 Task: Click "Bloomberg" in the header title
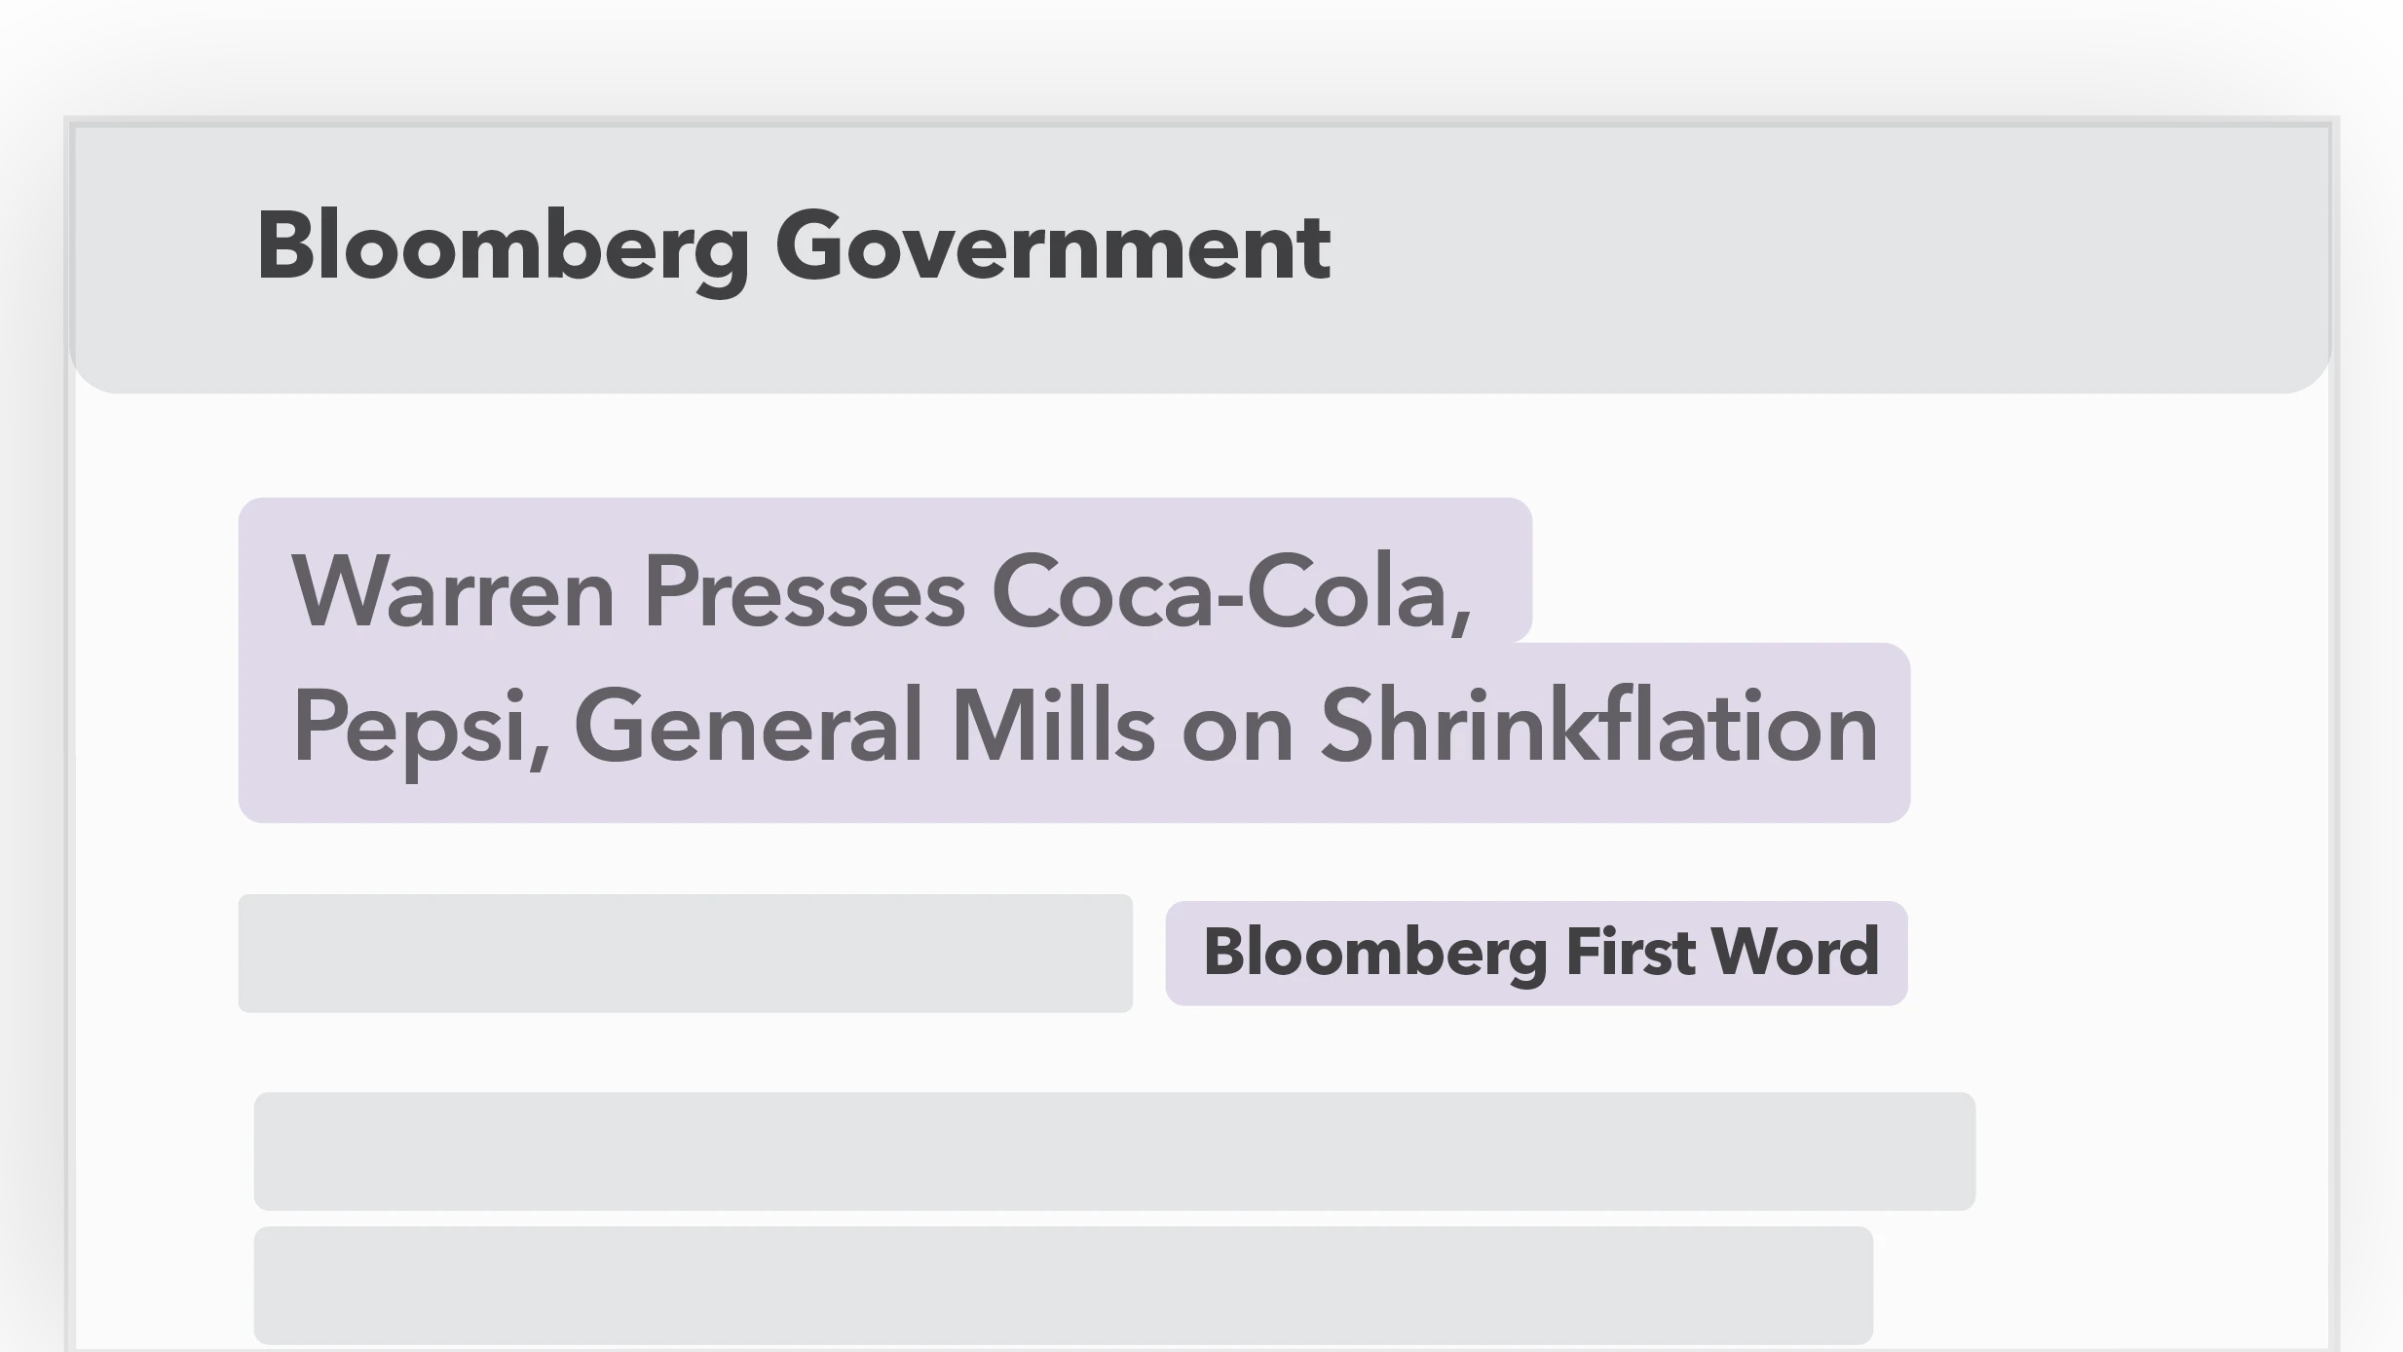(x=503, y=247)
